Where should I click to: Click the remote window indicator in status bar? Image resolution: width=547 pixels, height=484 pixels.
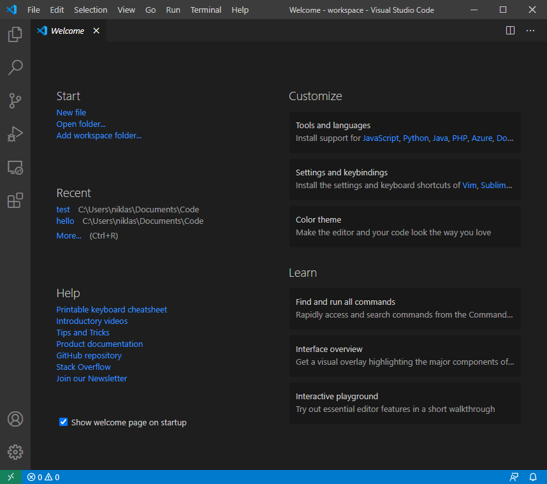[x=10, y=476]
